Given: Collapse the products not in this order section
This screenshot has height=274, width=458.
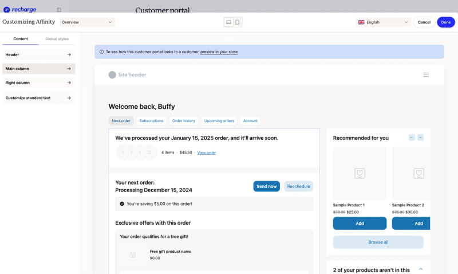Looking at the screenshot, I should [x=421, y=269].
